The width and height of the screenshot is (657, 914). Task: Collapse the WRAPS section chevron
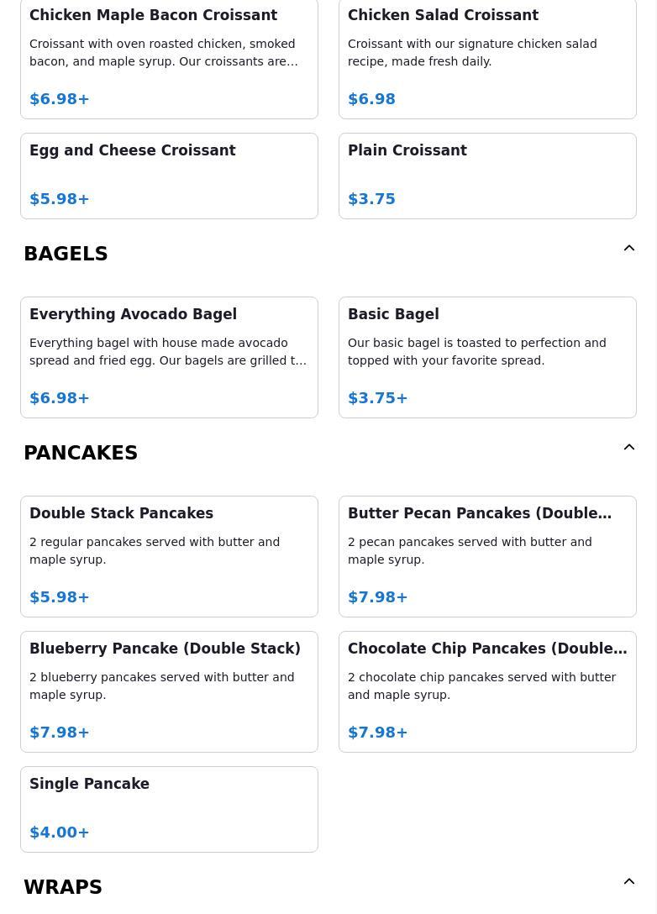[628, 881]
